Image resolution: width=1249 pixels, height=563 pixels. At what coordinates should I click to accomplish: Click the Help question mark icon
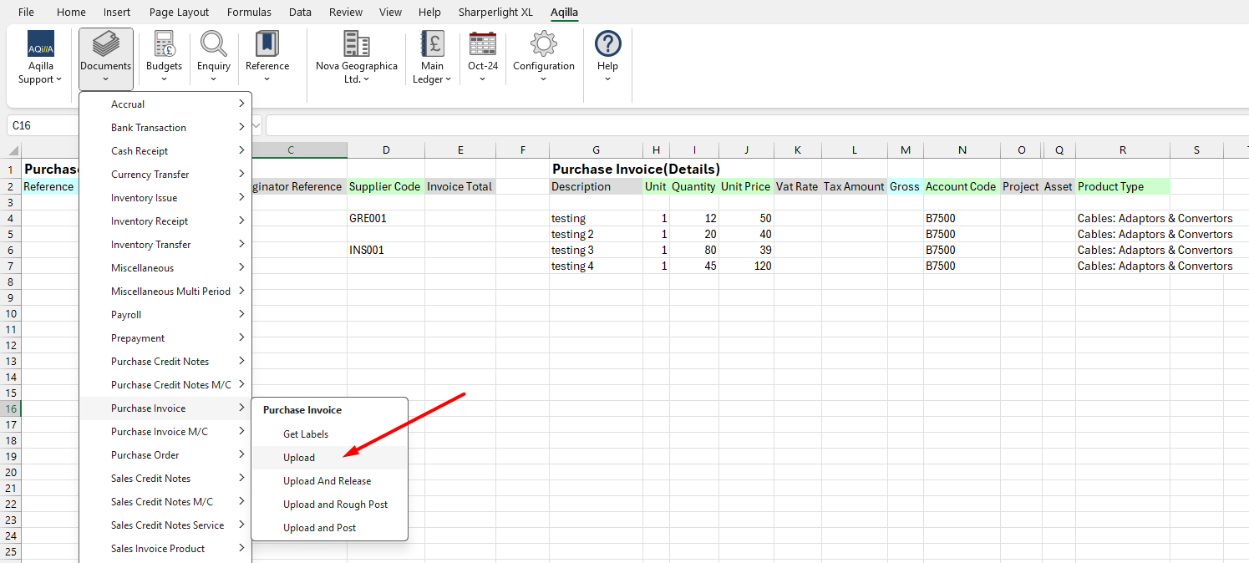pos(607,44)
